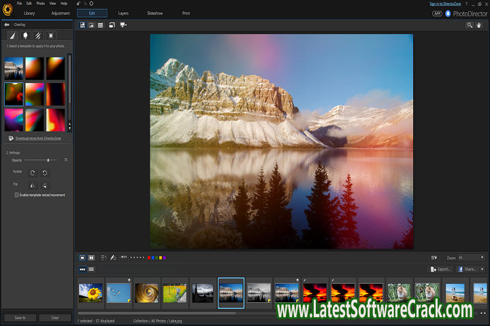Switch to viewer and browser mode icon
This screenshot has height=326, width=490.
82,25
